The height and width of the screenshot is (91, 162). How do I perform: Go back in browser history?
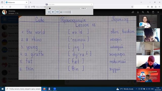[x=3, y=7]
